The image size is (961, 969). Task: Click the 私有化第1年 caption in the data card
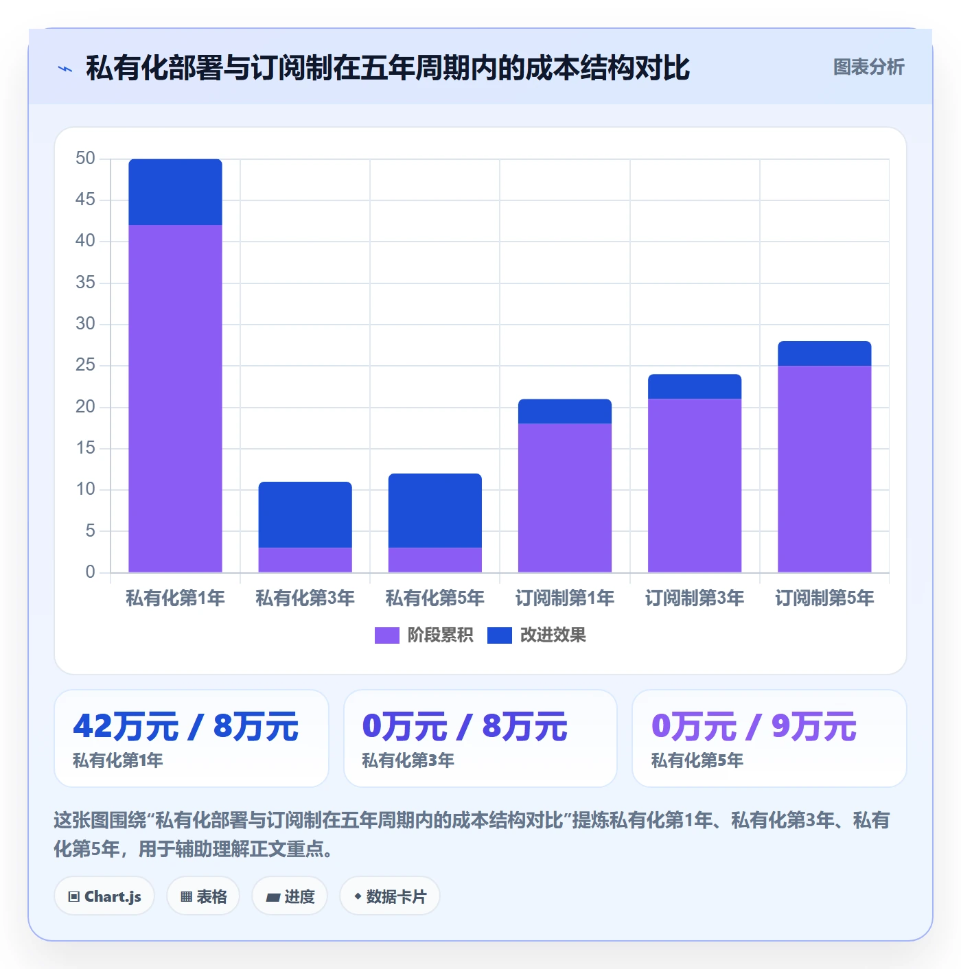coord(118,760)
